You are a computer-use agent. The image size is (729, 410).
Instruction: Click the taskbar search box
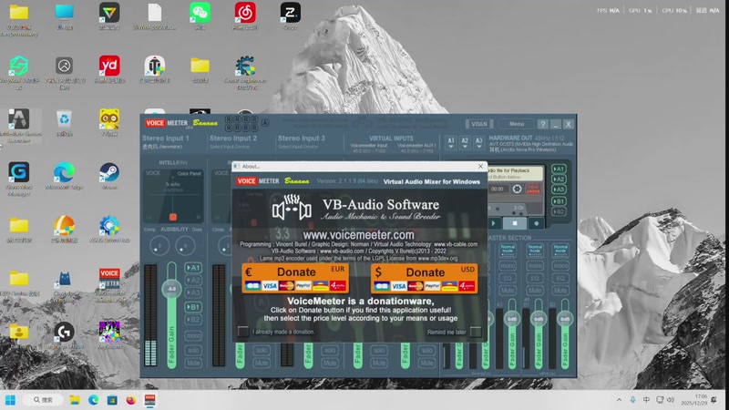coord(43,400)
